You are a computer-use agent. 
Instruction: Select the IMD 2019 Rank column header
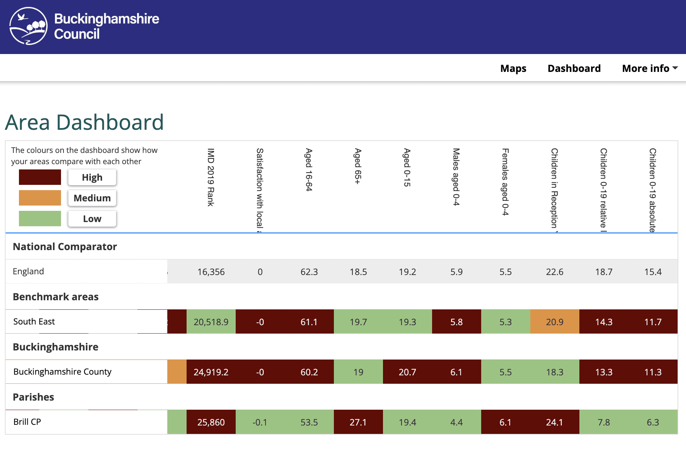pos(211,177)
